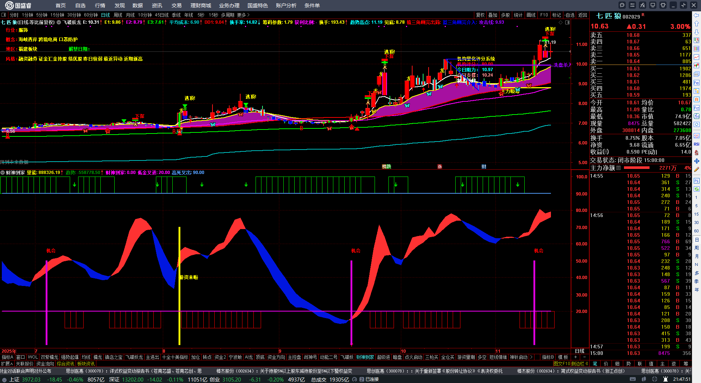701x383 pixels.
Task: Click the red 主力净额 progress bar
Action: click(637, 168)
